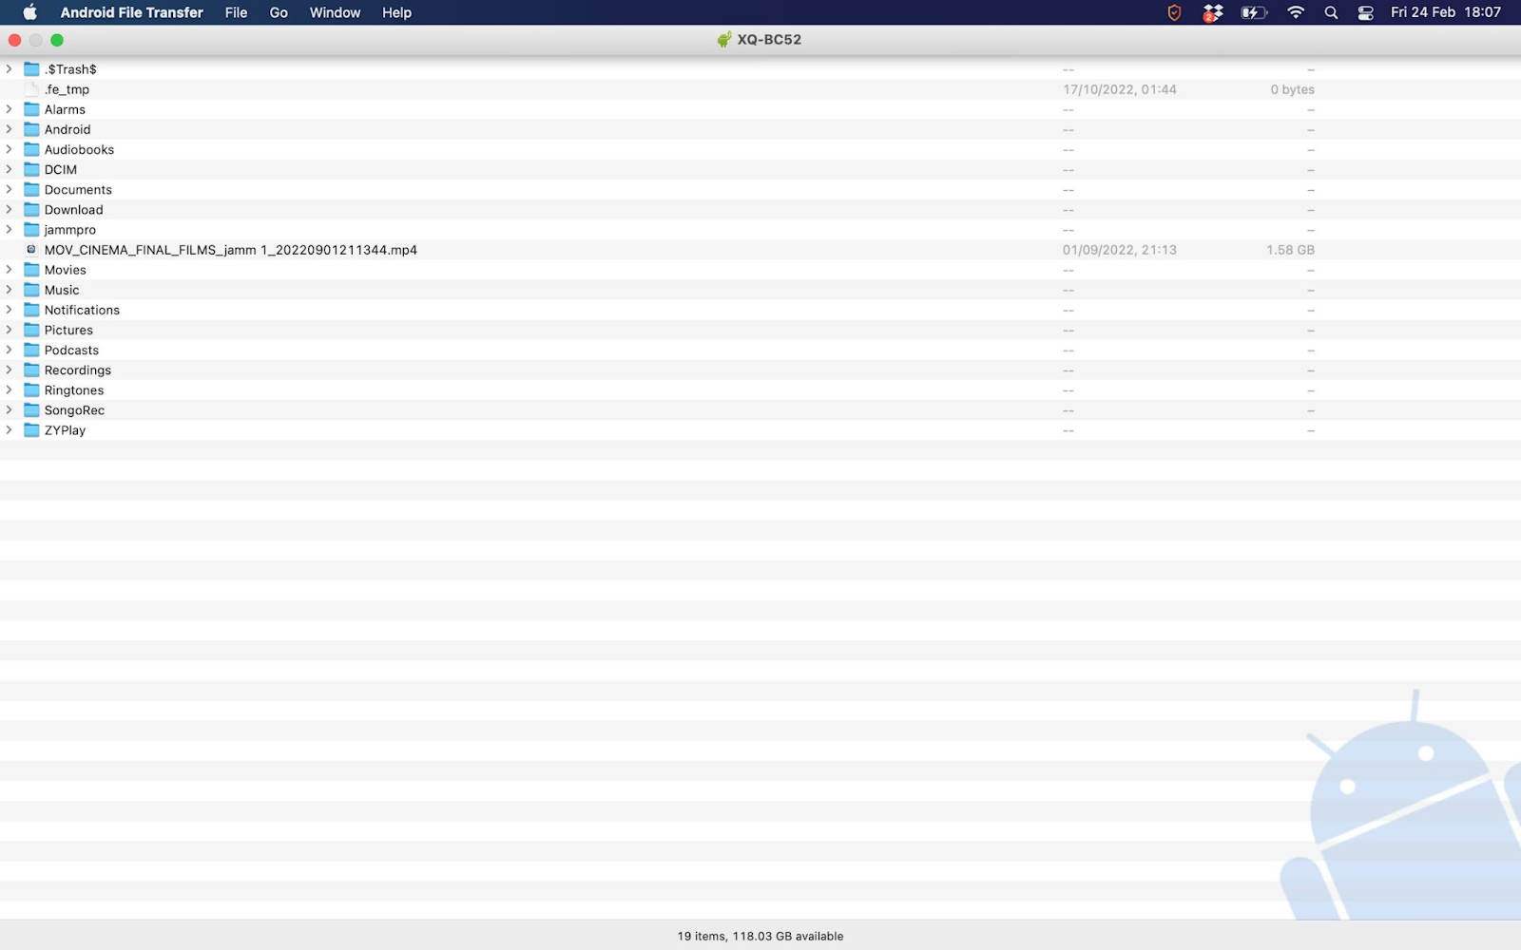The width and height of the screenshot is (1521, 950).
Task: Click the red close window button
Action: 14,40
